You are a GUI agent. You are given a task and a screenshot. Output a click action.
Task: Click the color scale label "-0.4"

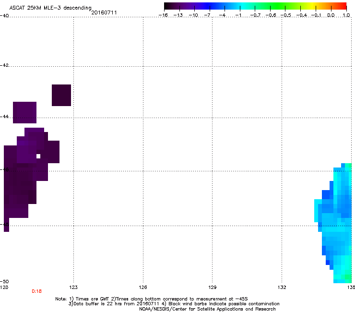pyautogui.click(x=302, y=15)
